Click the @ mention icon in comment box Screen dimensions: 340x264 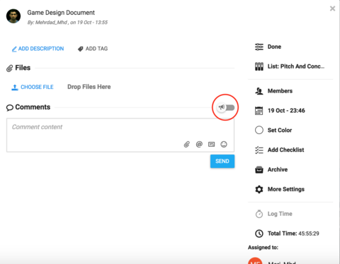(x=199, y=144)
